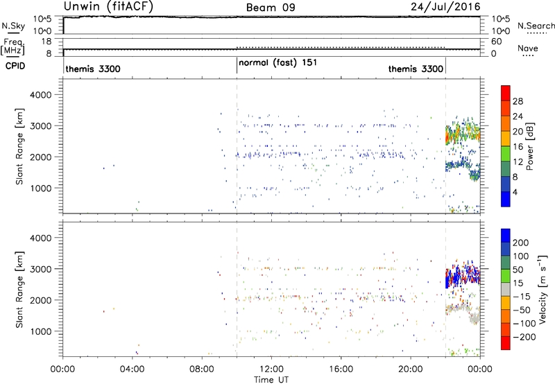The height and width of the screenshot is (384, 555).
Task: Click the yellow segment of power colorbar
Action: (506, 139)
